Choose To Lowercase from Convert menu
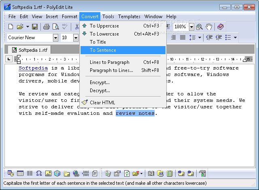Viewport: 259px width, 190px height. 123,34
